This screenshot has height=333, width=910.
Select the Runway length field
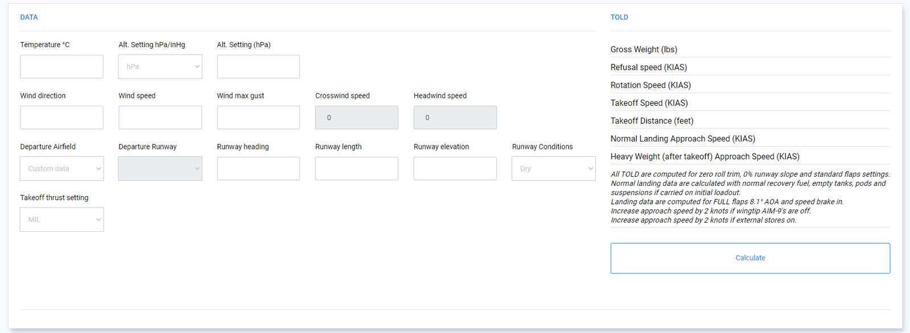[357, 169]
